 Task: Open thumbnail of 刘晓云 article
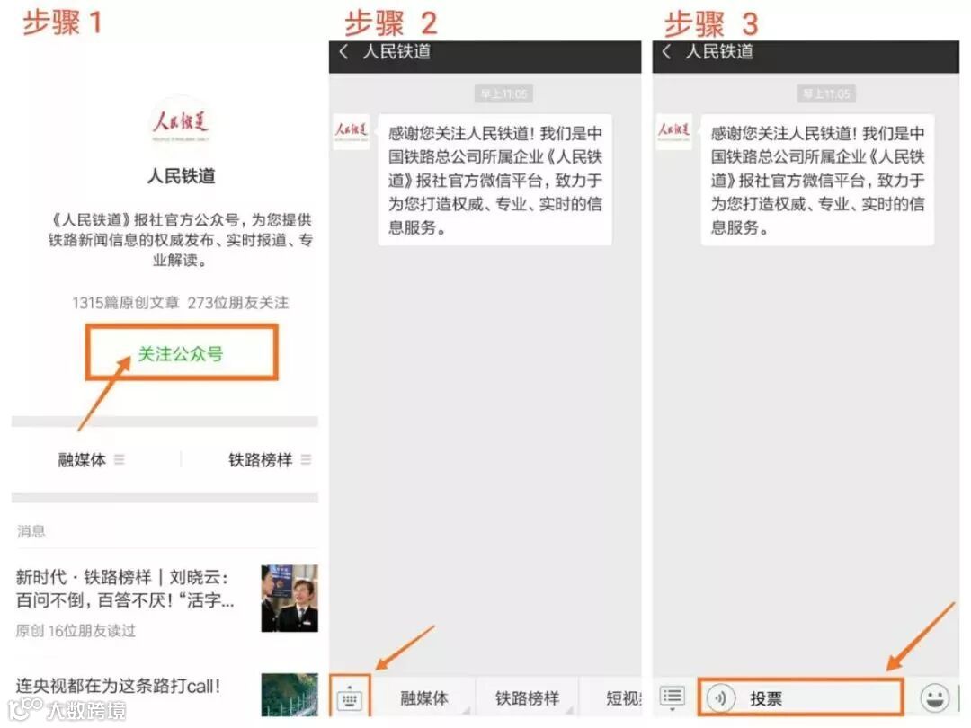(x=290, y=598)
